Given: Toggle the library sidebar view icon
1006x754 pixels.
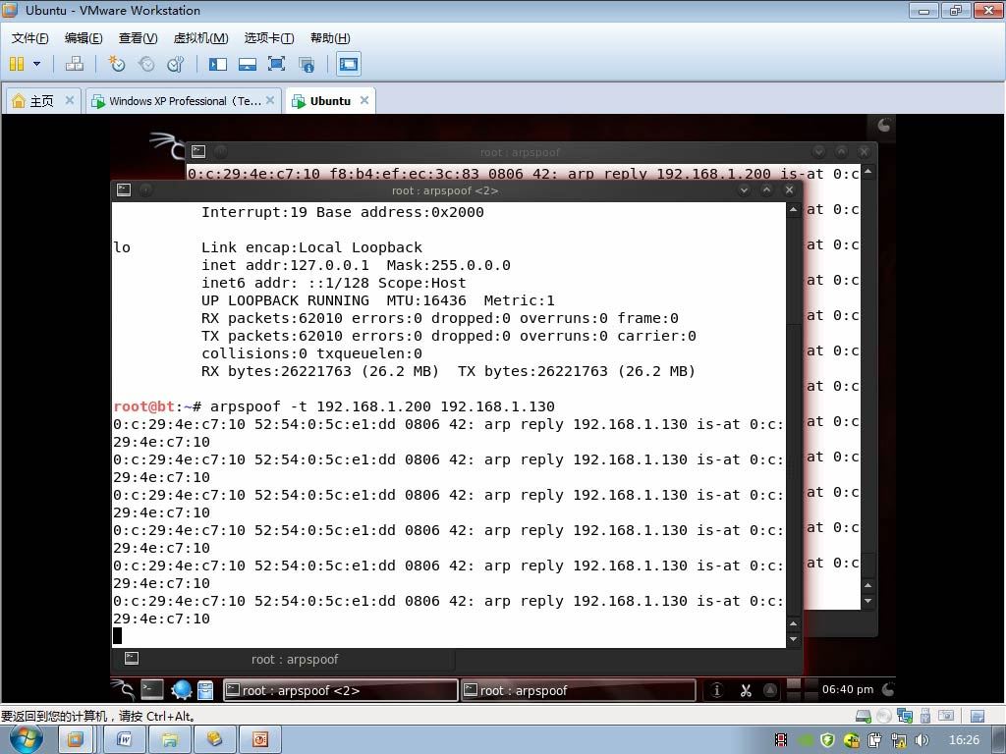Looking at the screenshot, I should (x=218, y=64).
